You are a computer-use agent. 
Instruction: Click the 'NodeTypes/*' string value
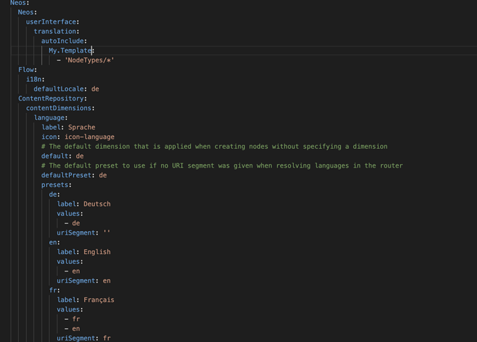click(89, 60)
